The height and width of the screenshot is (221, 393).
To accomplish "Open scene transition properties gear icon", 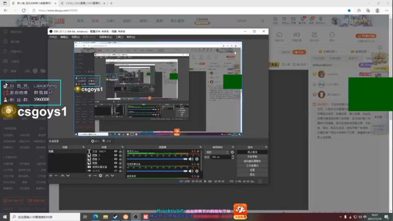I will [x=232, y=152].
